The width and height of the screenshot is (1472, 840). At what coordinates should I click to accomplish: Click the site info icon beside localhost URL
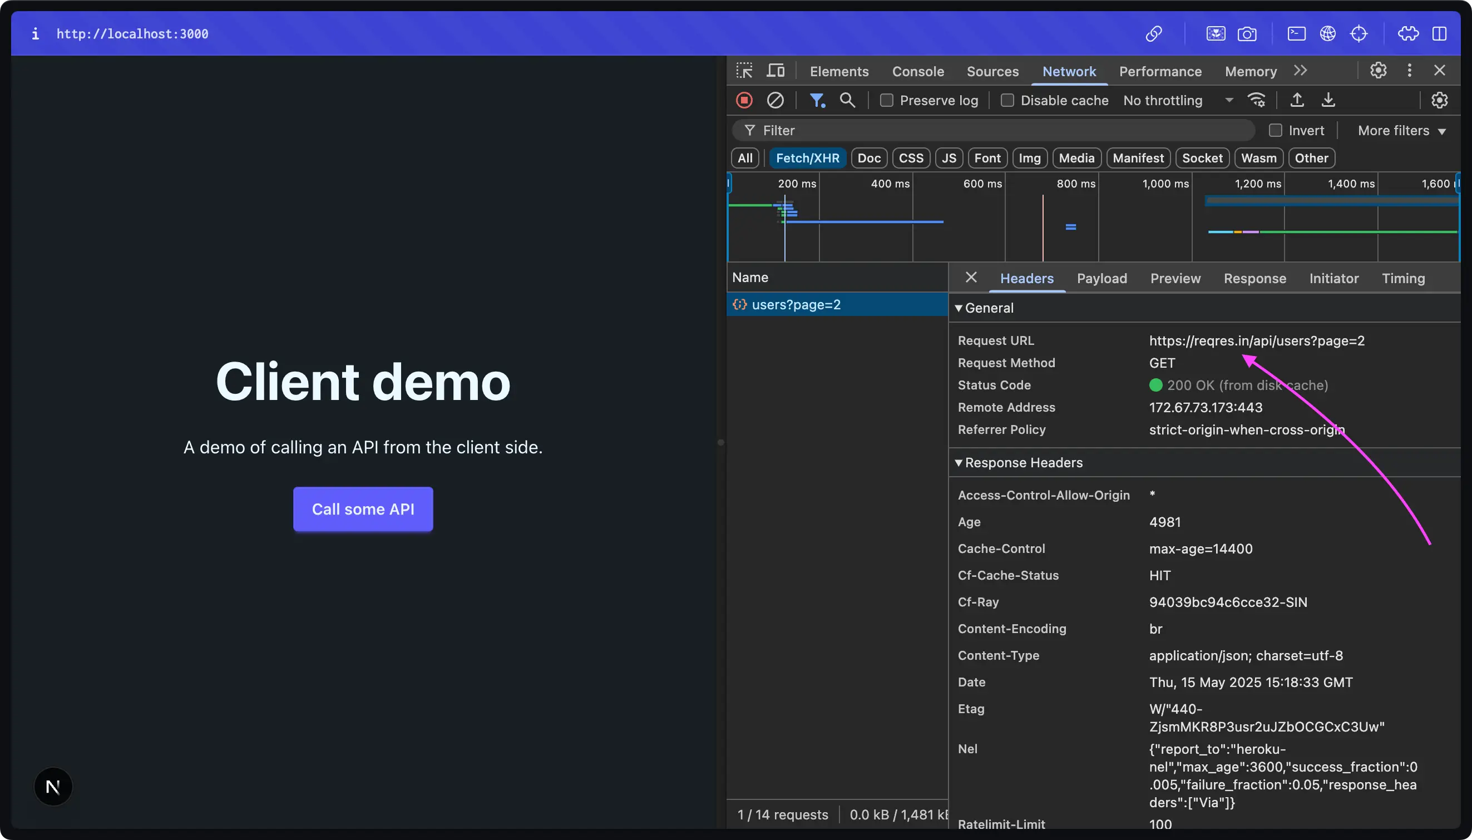coord(35,34)
